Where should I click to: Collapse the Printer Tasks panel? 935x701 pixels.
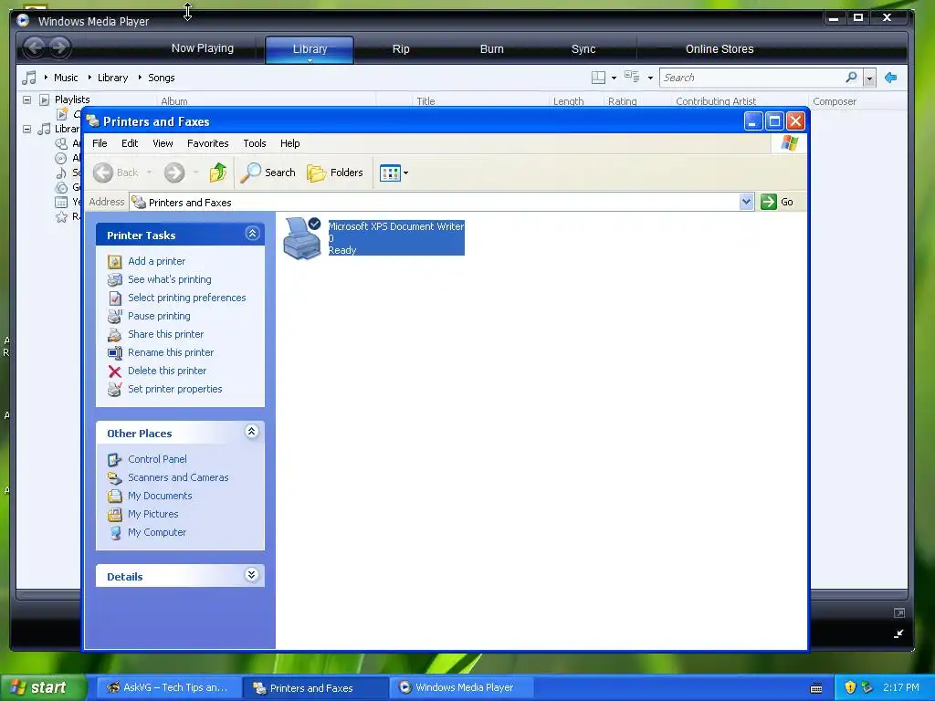click(x=252, y=234)
